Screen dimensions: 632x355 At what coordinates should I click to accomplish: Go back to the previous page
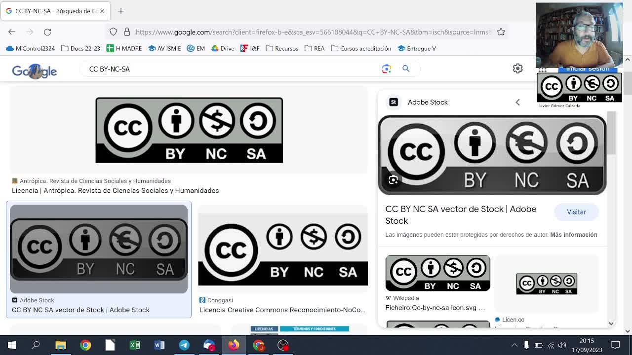pos(12,32)
